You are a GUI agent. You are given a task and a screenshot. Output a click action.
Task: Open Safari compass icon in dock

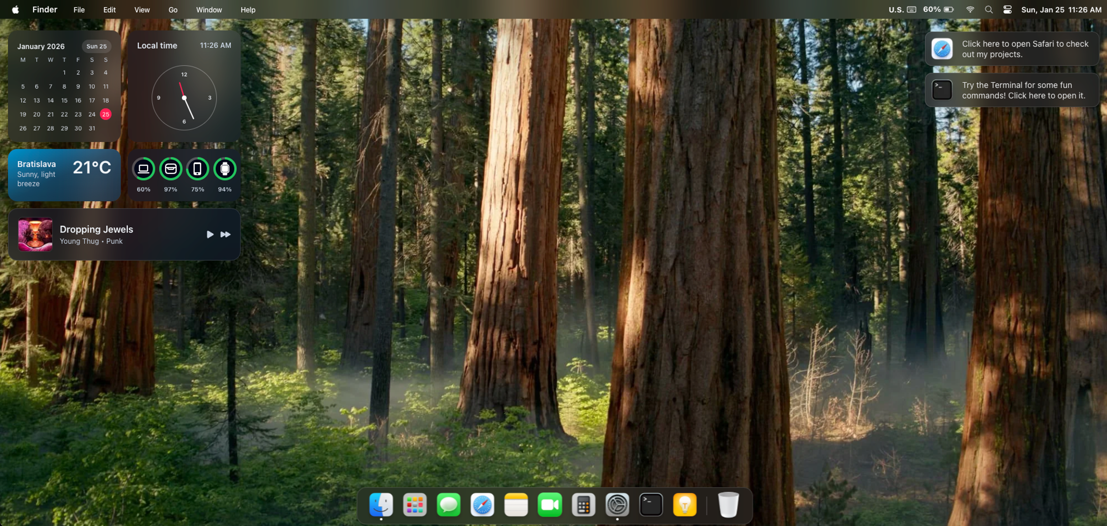(x=482, y=505)
